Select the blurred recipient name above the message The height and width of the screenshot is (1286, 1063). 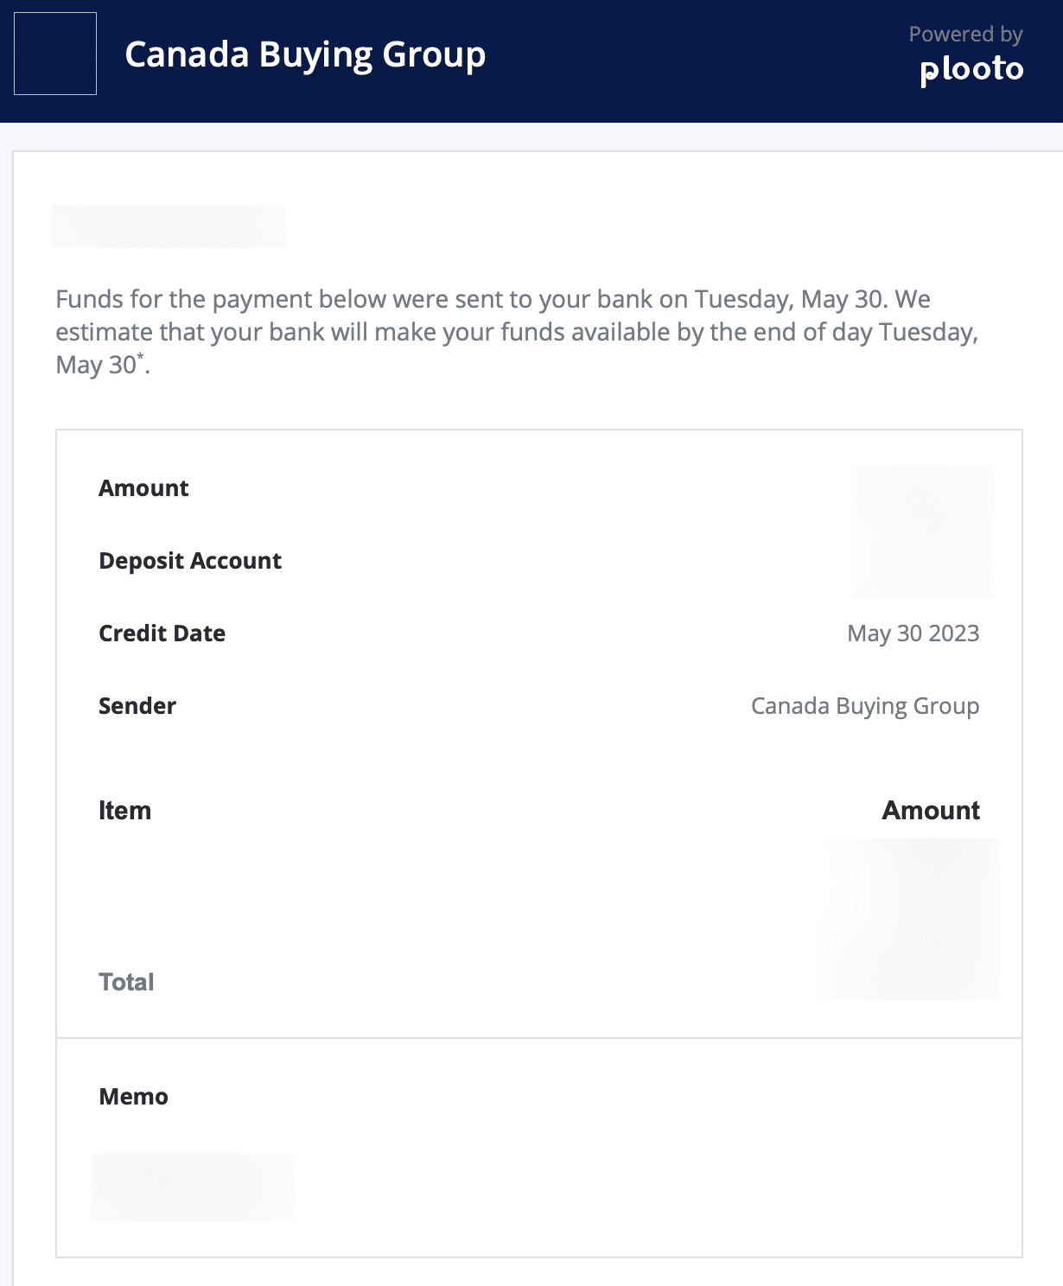[x=169, y=226]
